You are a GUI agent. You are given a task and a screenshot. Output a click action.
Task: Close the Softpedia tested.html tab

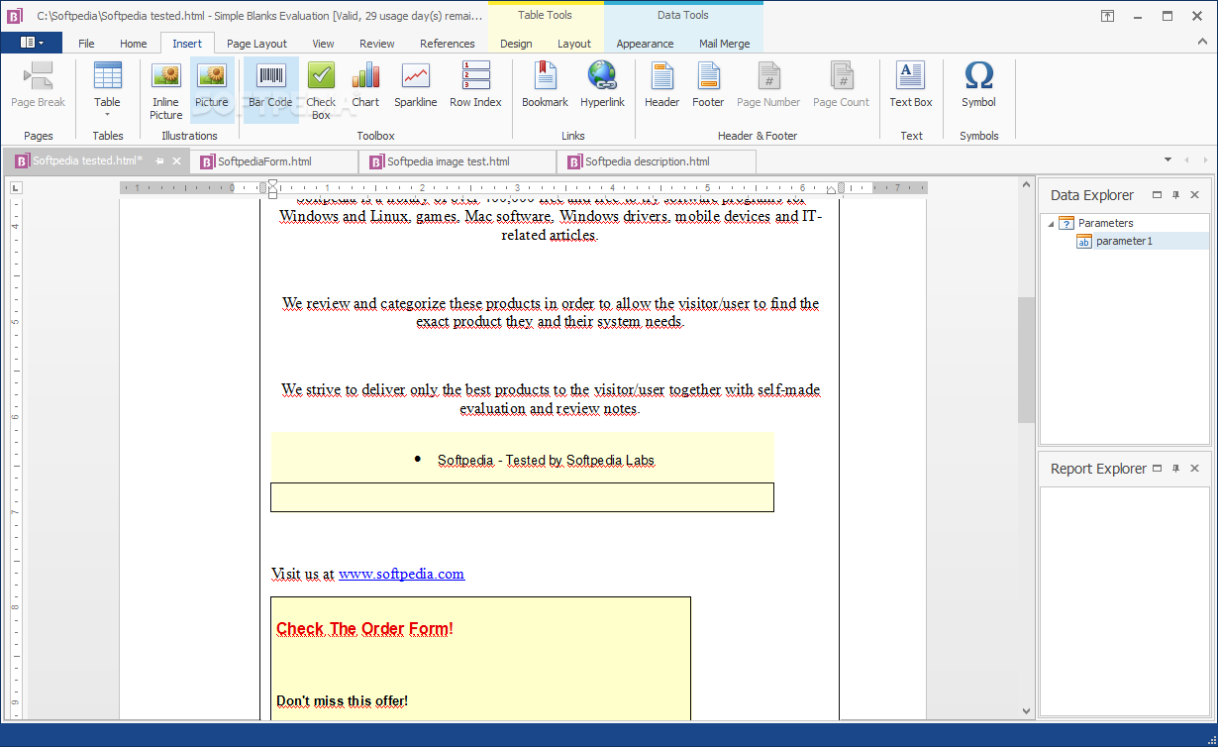(177, 160)
